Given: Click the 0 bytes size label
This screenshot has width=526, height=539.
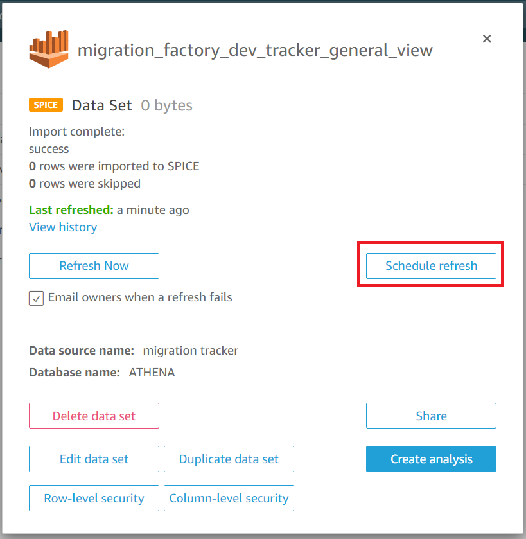Looking at the screenshot, I should point(166,105).
